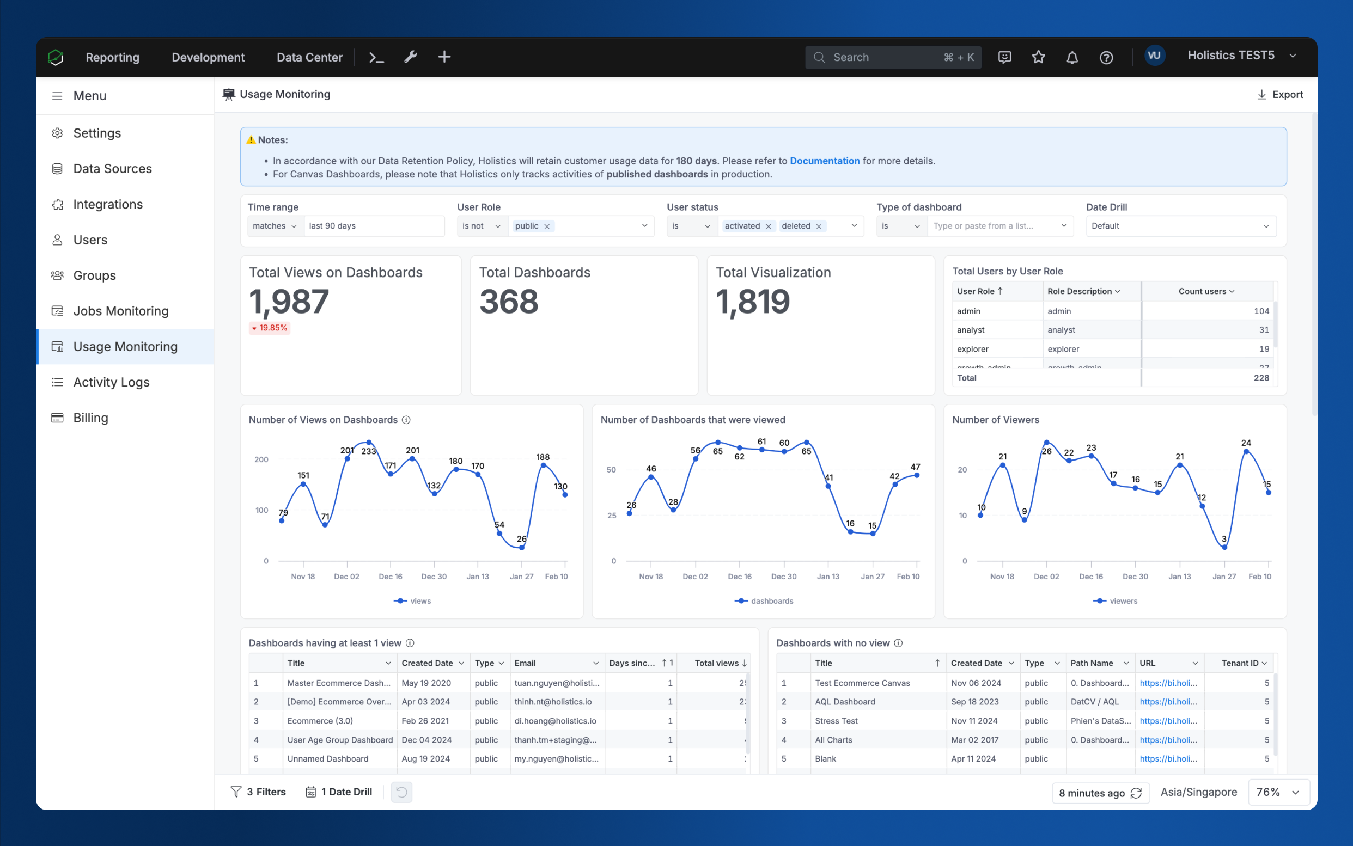Click the undo filter reset icon
Viewport: 1353px width, 846px height.
coord(401,792)
